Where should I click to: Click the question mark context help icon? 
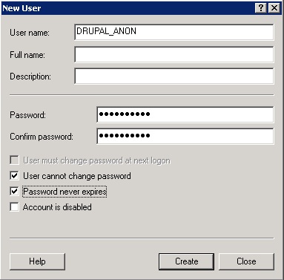[x=261, y=8]
